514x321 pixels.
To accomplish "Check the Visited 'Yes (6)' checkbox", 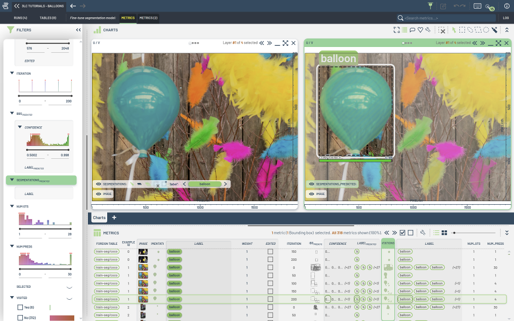I will 20,307.
